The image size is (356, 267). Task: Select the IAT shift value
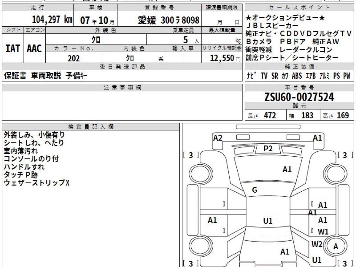click(x=12, y=48)
